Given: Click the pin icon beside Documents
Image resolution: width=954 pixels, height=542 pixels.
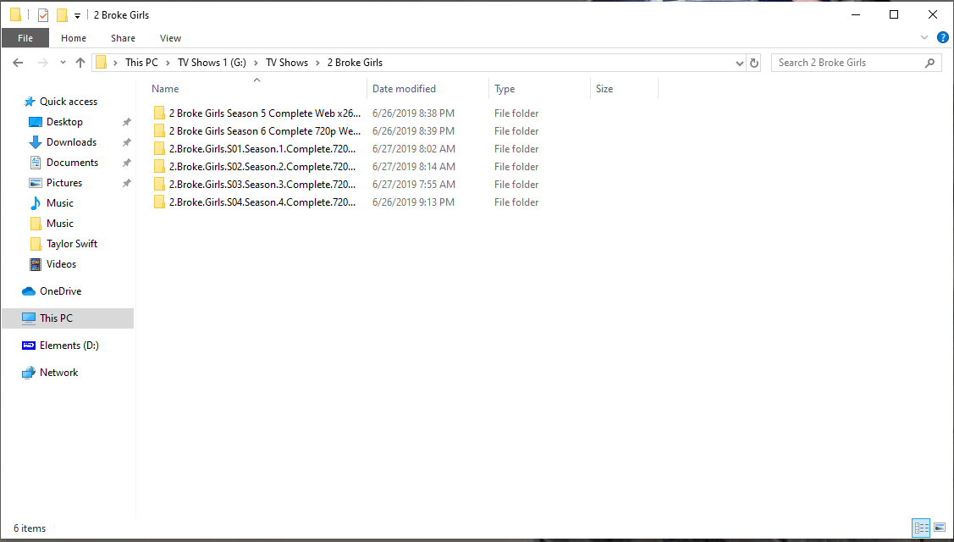Looking at the screenshot, I should (x=127, y=163).
